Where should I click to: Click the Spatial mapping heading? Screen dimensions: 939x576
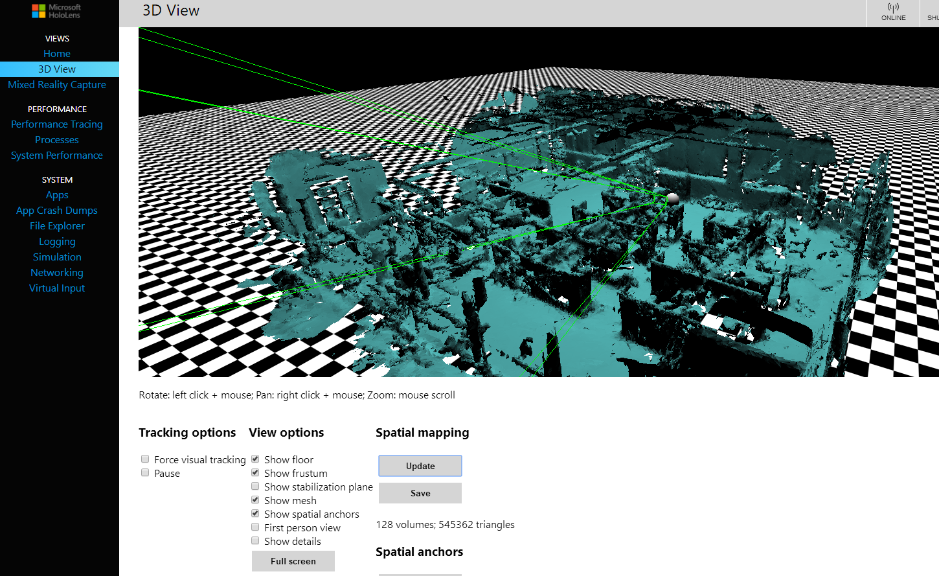tap(422, 433)
